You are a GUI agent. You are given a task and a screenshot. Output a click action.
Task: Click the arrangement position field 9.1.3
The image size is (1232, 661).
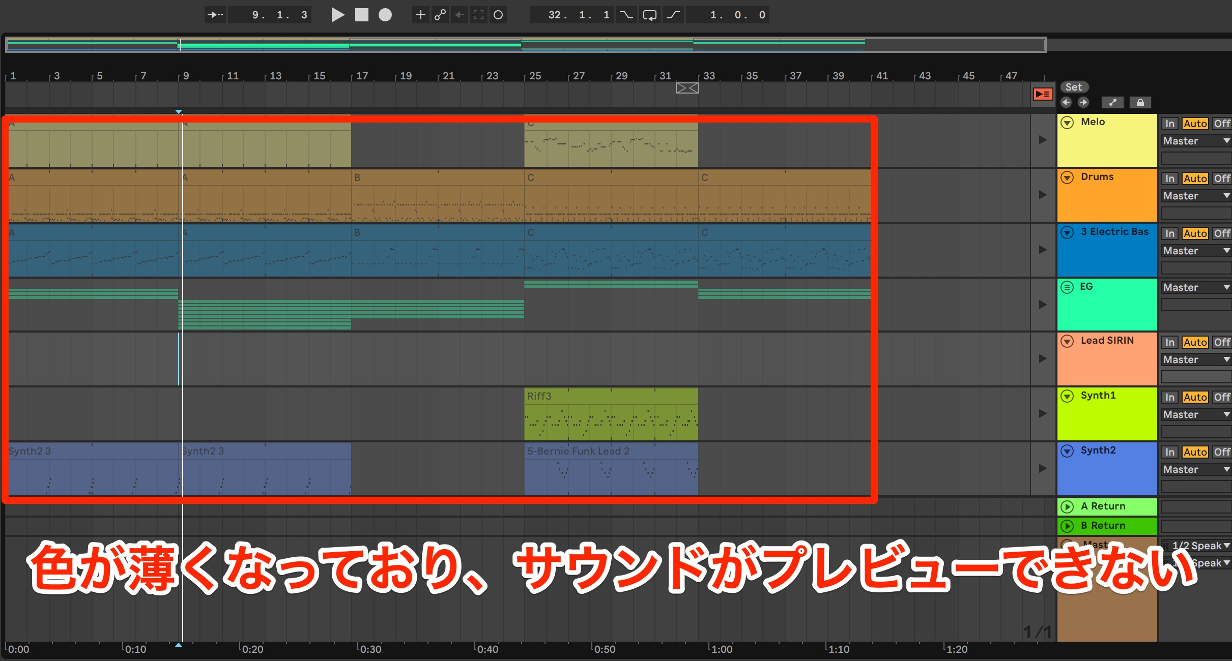tap(270, 15)
